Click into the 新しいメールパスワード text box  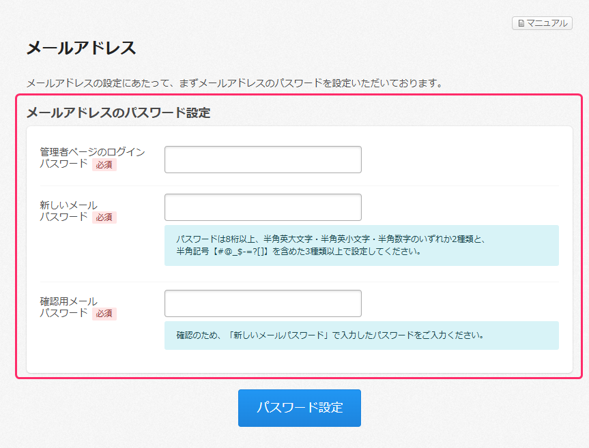click(263, 207)
